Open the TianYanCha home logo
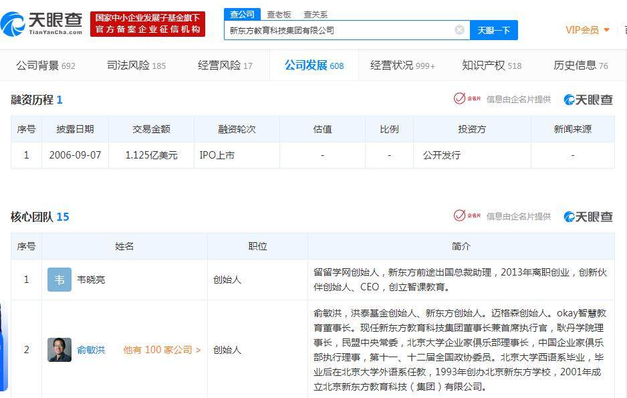Screen dimensions: 627x398 [41, 24]
